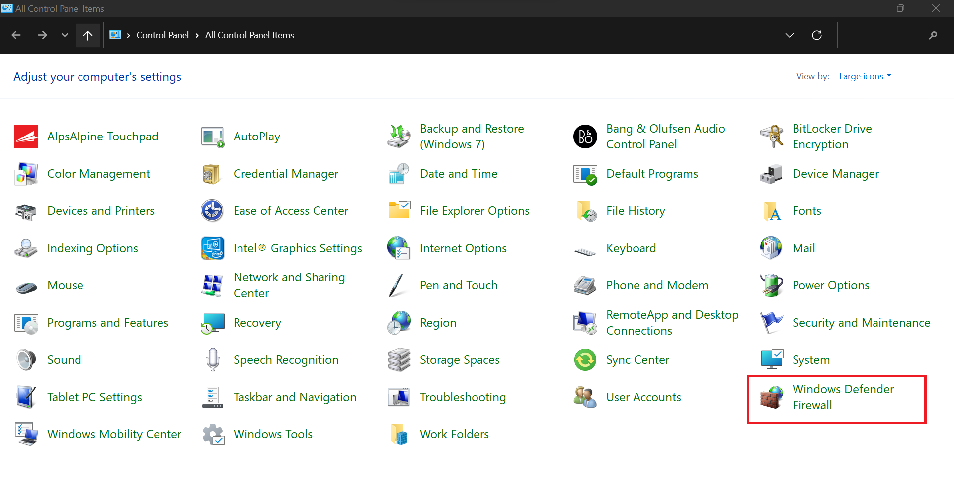Click the search Control Panel field
This screenshot has width=954, height=481.
893,35
